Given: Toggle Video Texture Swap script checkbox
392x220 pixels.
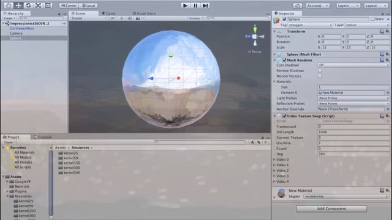Looking at the screenshot, I should [x=284, y=116].
